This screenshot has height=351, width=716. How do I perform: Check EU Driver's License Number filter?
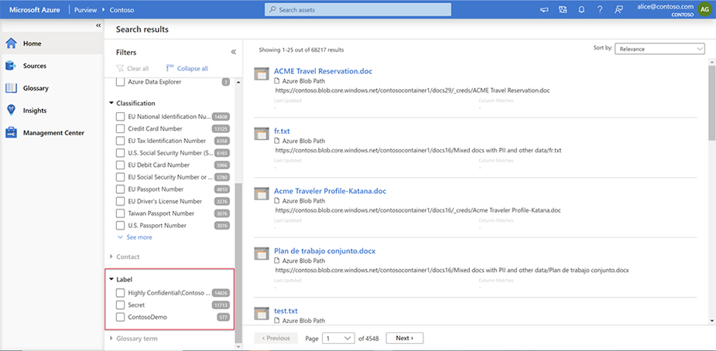(x=120, y=201)
